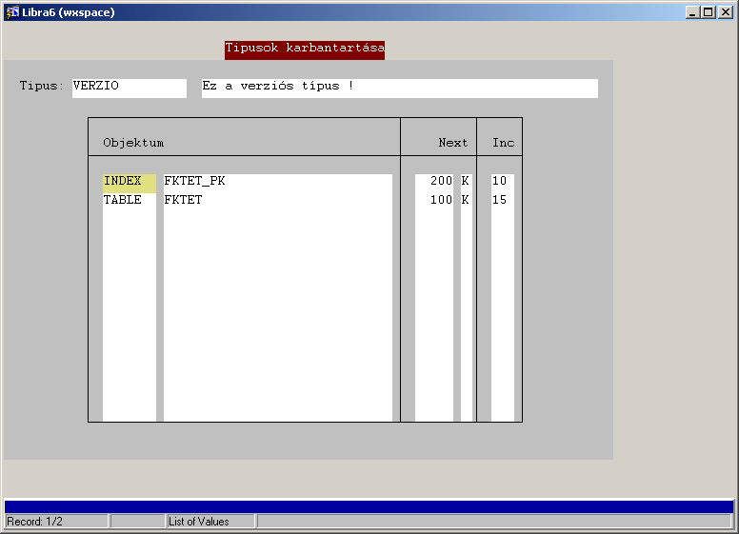Screen dimensions: 739x534
Task: Click the Libra6 application icon in title bar
Action: coord(11,12)
